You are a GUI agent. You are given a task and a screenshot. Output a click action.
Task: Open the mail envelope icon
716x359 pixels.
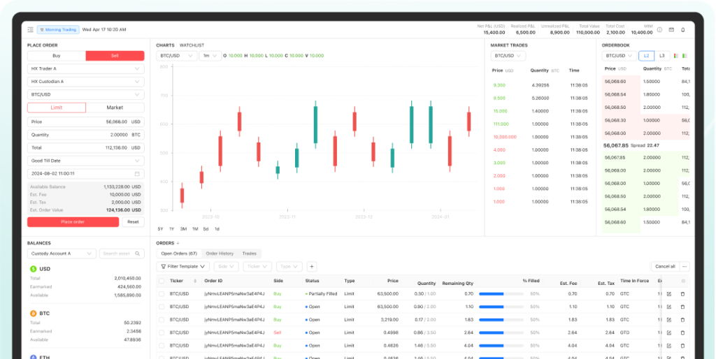pyautogui.click(x=671, y=29)
